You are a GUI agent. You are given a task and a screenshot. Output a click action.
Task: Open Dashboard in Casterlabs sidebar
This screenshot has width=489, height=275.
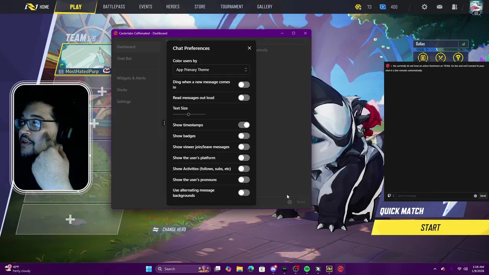click(126, 47)
